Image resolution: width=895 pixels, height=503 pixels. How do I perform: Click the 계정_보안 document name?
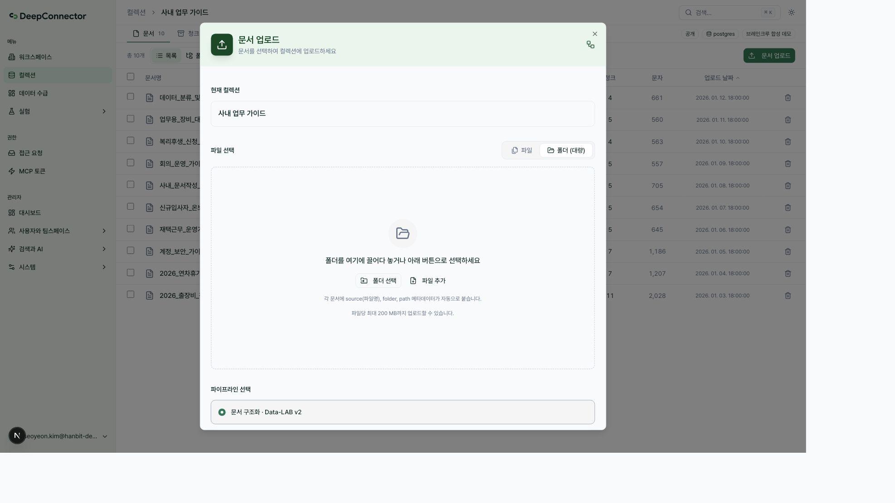point(180,252)
